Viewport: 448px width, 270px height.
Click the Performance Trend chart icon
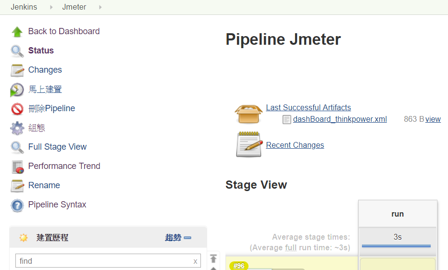[18, 167]
